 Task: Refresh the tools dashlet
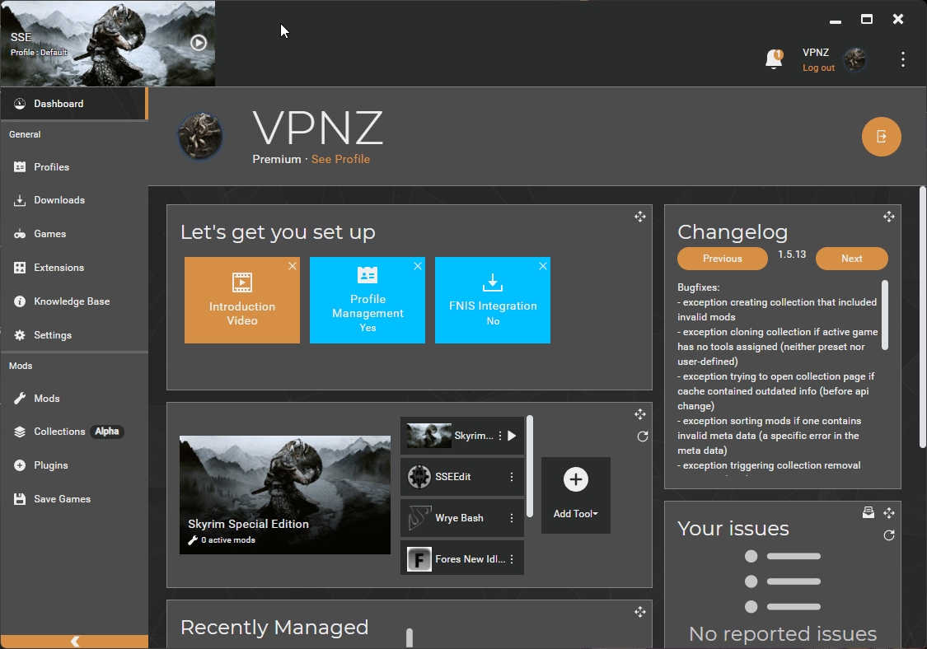tap(643, 437)
